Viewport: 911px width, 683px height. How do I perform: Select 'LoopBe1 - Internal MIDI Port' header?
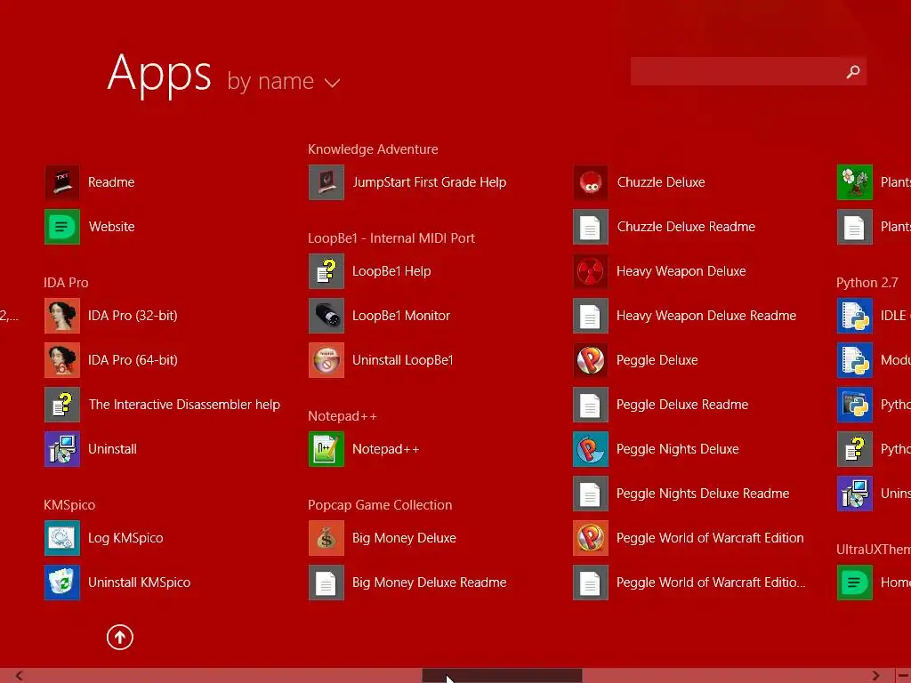tap(391, 238)
